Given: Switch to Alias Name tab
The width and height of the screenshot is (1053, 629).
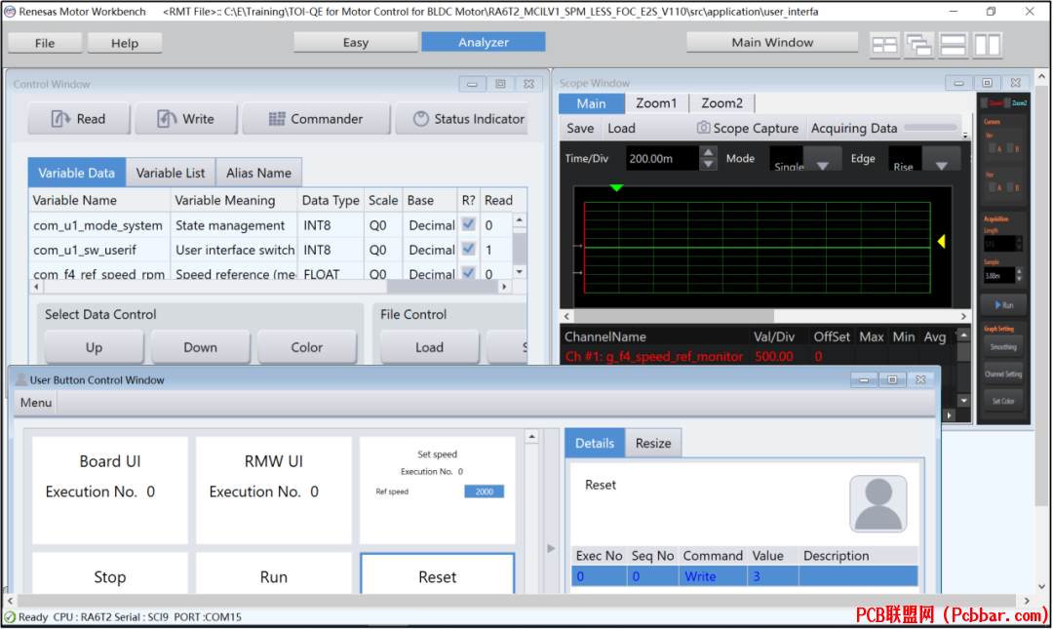Looking at the screenshot, I should (x=258, y=173).
